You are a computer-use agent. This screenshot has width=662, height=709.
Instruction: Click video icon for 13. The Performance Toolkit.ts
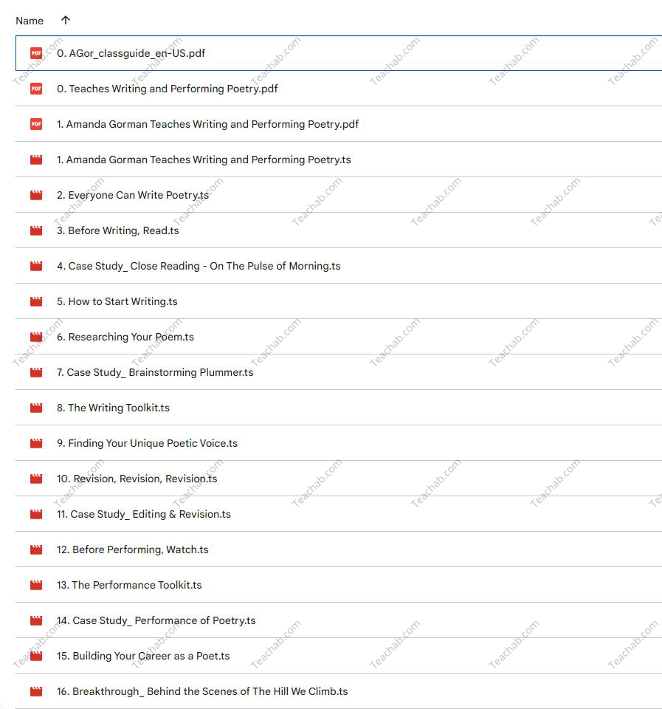(x=36, y=585)
